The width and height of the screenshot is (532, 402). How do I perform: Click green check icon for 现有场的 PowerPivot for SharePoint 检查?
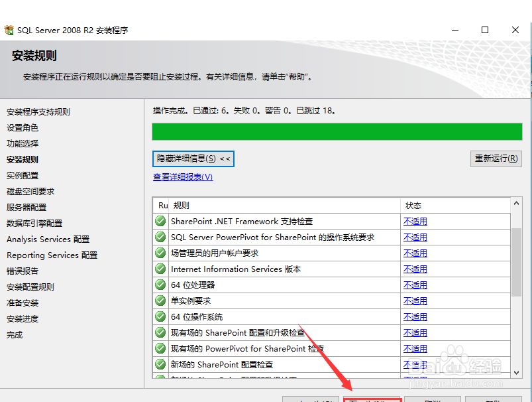coord(160,349)
